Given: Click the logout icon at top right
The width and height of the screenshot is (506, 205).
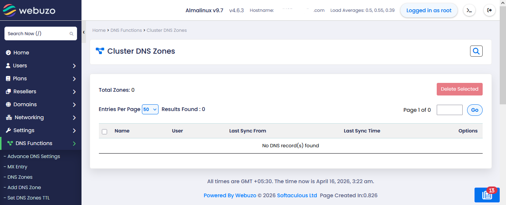Looking at the screenshot, I should click(x=489, y=10).
